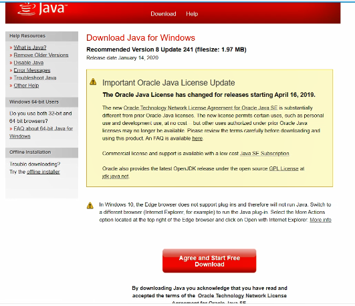Click Recommended Version 8 Update 241 text
Screen dimensions: 355x306
click(166, 49)
